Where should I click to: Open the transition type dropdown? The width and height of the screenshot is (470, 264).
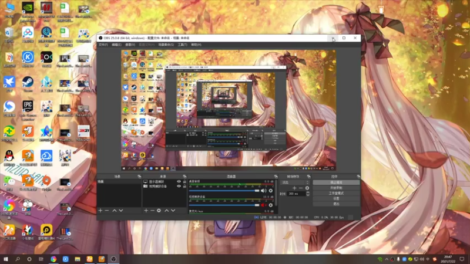pos(295,182)
